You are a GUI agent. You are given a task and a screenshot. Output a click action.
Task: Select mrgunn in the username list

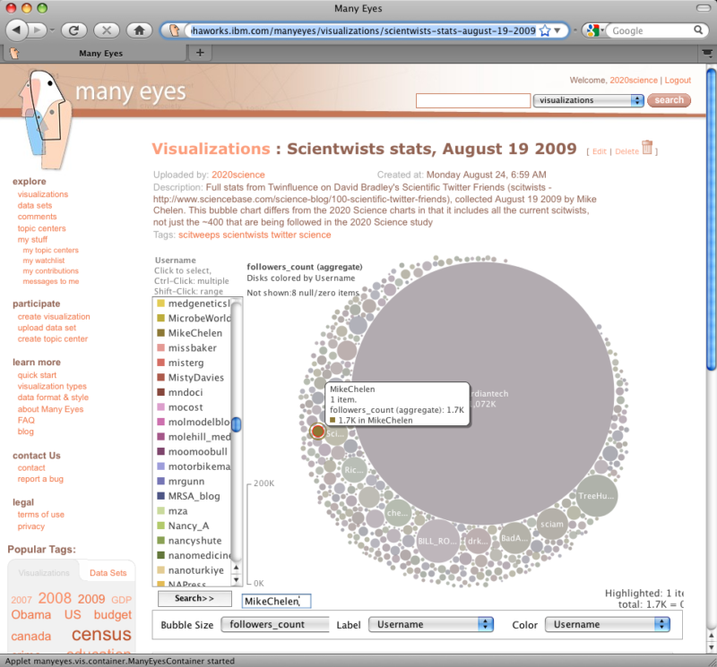[x=192, y=482]
